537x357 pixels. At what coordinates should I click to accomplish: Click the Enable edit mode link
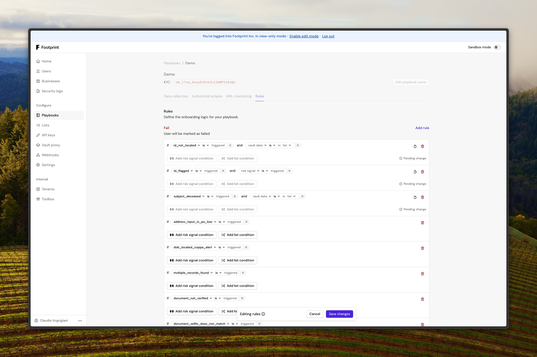(x=304, y=36)
